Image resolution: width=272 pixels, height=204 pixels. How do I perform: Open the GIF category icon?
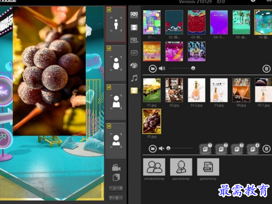click(x=134, y=53)
